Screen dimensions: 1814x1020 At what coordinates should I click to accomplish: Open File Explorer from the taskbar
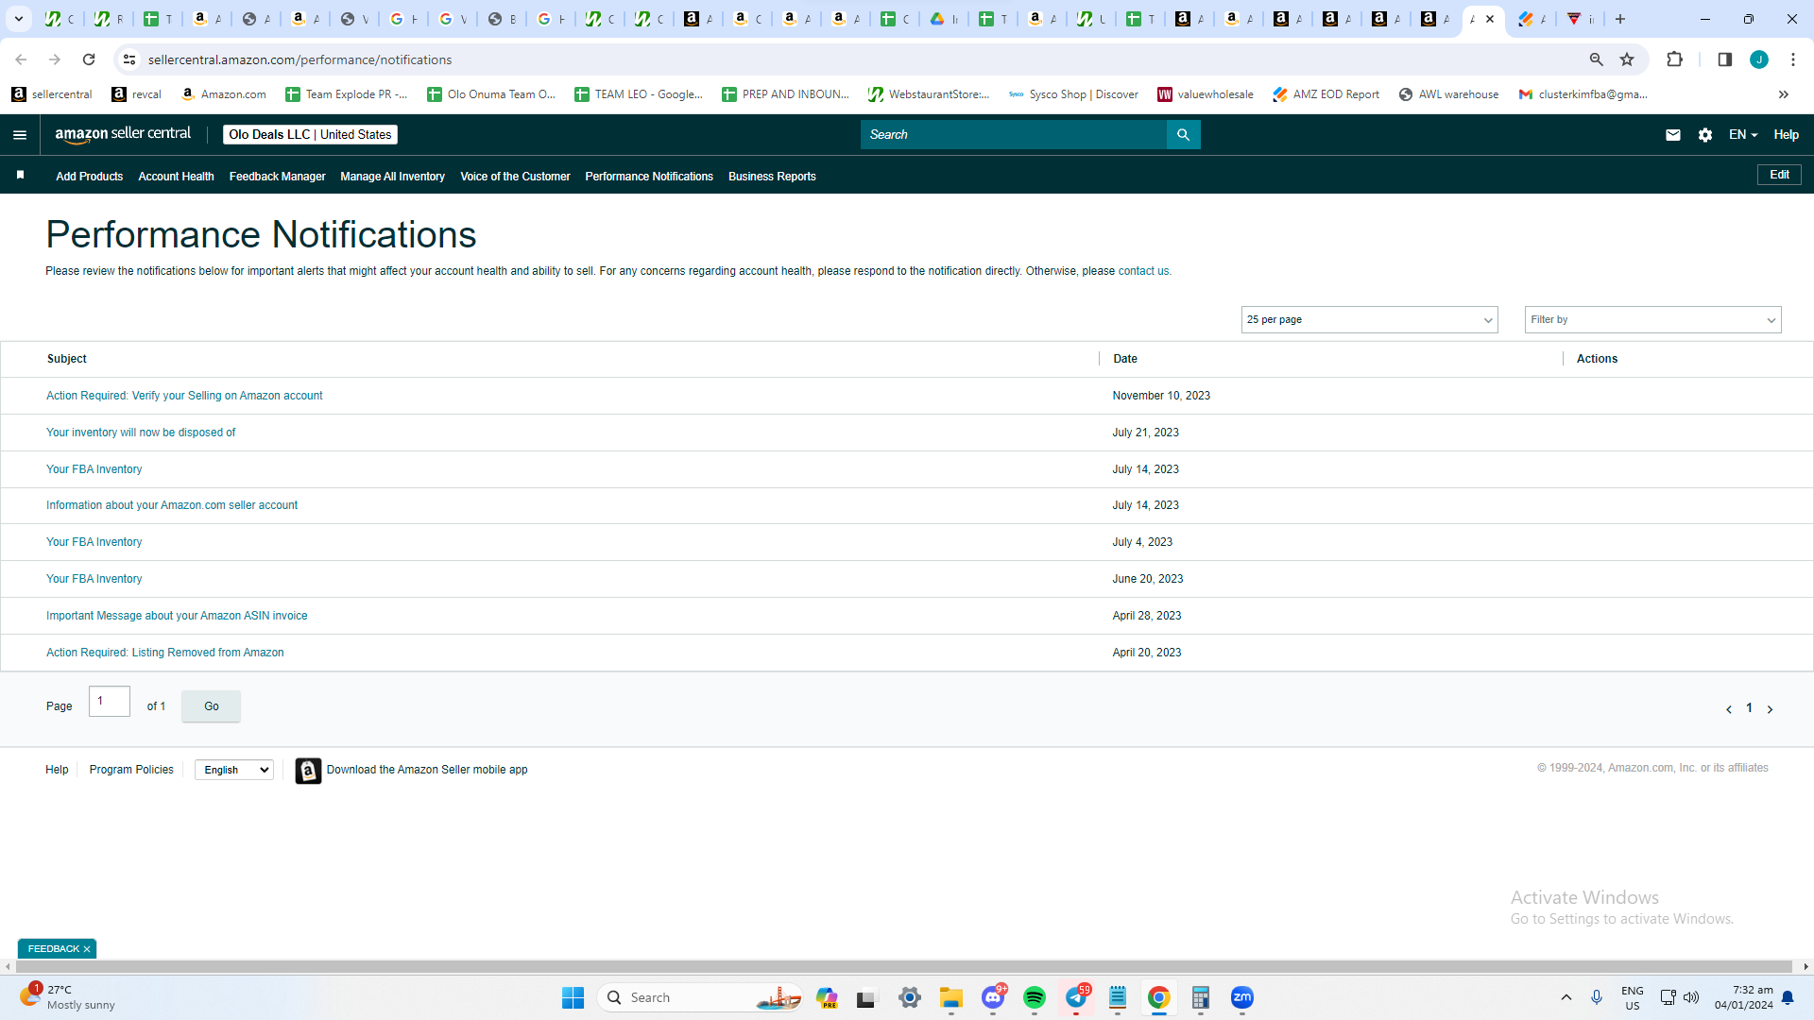[950, 998]
